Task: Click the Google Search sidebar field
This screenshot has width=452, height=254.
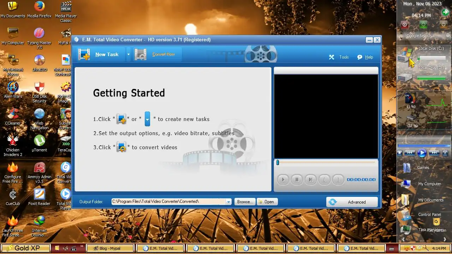Action: [x=424, y=36]
